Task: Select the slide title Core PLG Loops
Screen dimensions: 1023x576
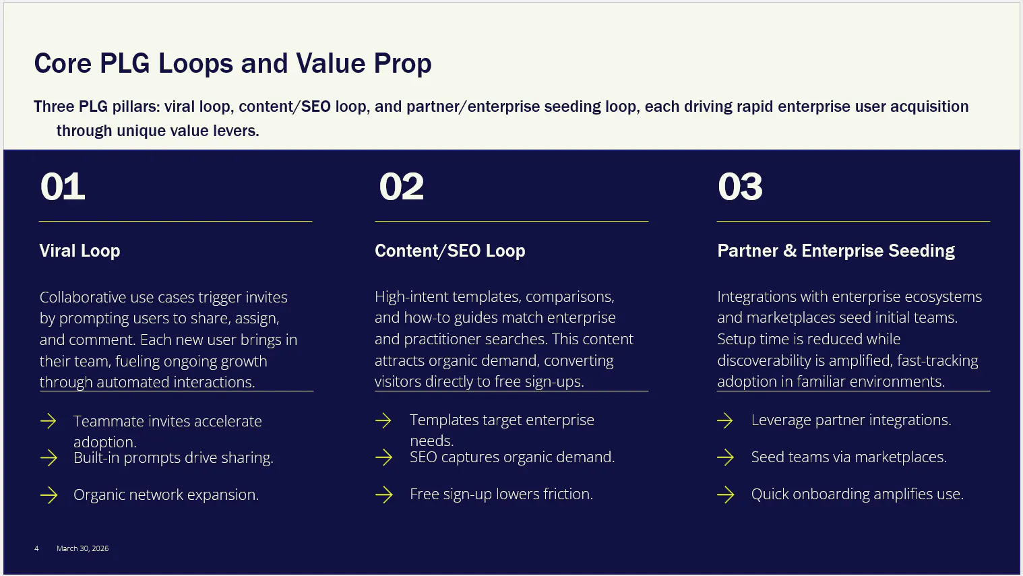Action: pos(232,63)
